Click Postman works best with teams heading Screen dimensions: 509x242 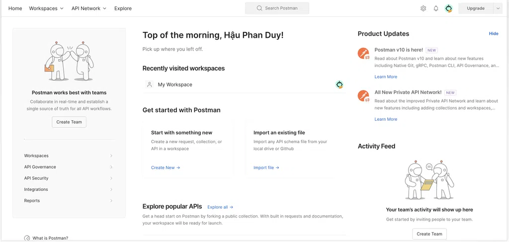(69, 93)
